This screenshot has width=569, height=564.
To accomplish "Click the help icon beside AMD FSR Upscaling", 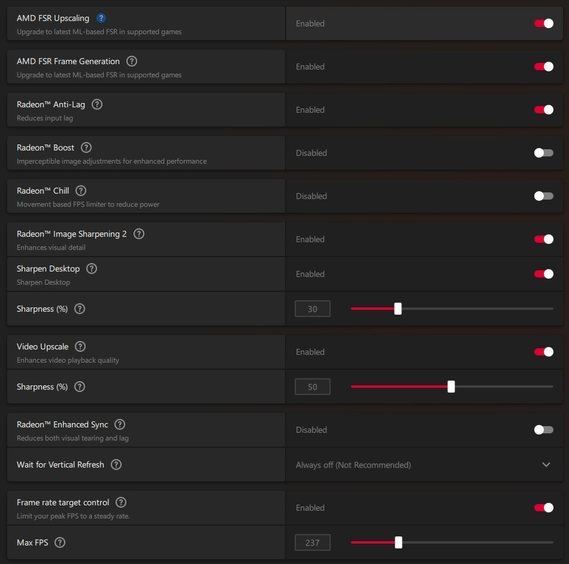I will coord(101,18).
